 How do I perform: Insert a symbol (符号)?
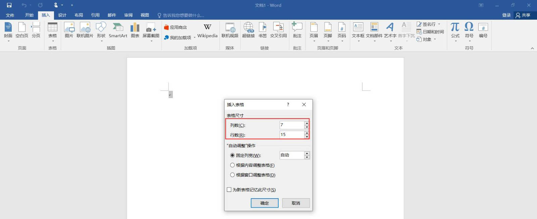click(x=469, y=32)
